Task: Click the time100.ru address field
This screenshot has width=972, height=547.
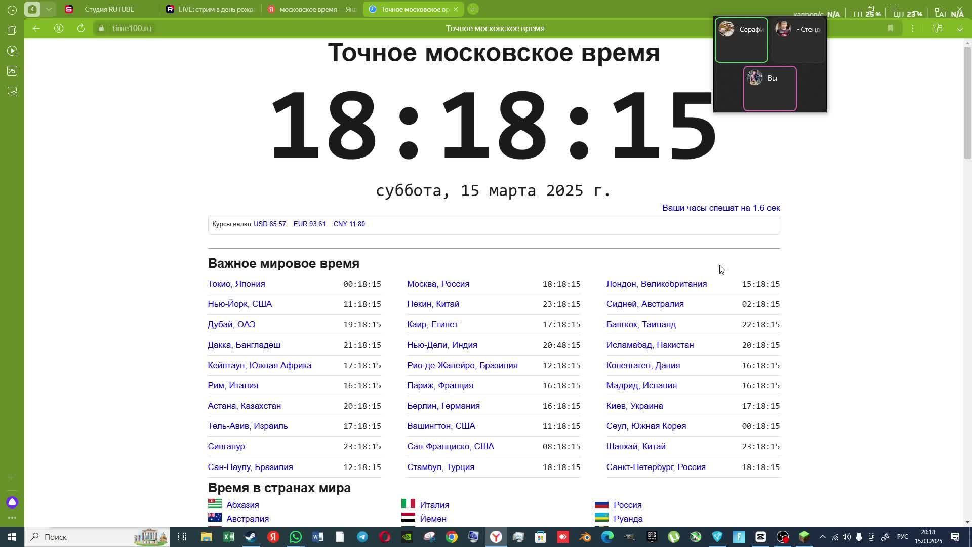Action: click(132, 29)
